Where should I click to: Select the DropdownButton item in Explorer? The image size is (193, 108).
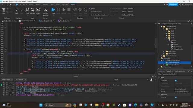click(174, 65)
